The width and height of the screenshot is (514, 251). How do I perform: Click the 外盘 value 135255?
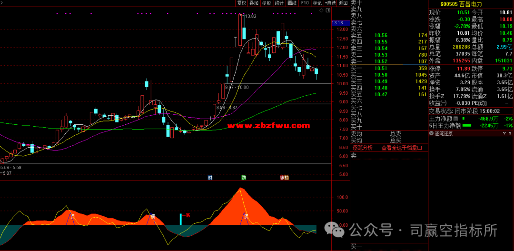click(461, 61)
